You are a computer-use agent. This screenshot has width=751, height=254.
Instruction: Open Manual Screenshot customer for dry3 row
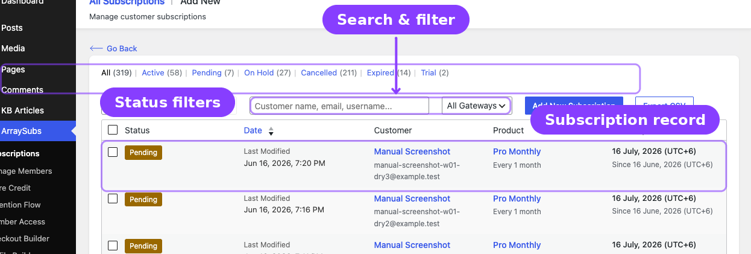pos(412,151)
